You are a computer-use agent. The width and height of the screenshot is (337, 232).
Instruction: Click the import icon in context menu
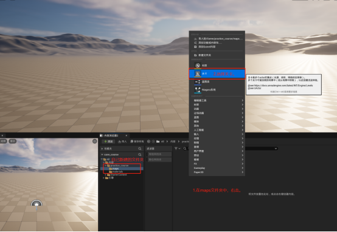point(195,39)
